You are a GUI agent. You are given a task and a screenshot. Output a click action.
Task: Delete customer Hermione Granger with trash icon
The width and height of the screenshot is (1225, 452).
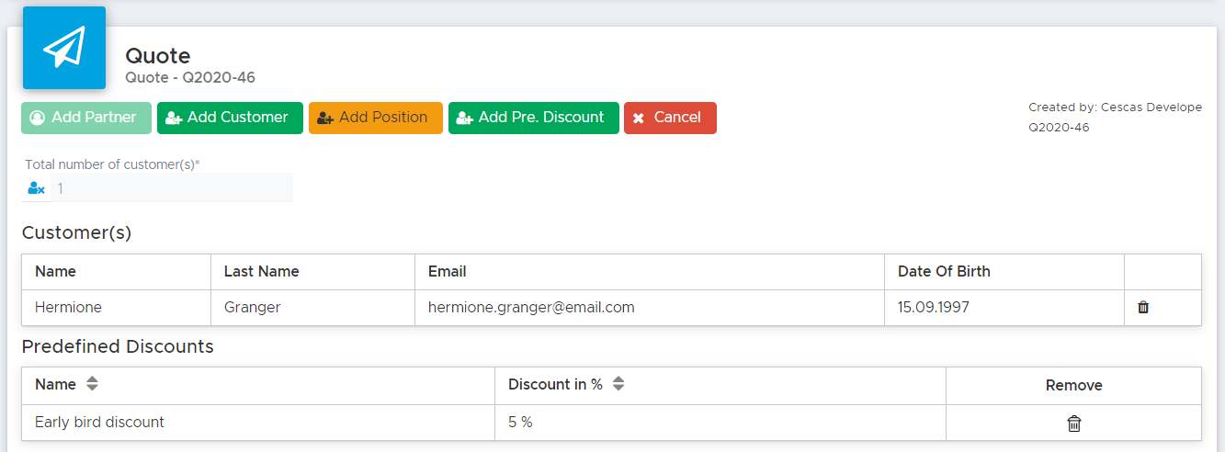click(x=1143, y=308)
